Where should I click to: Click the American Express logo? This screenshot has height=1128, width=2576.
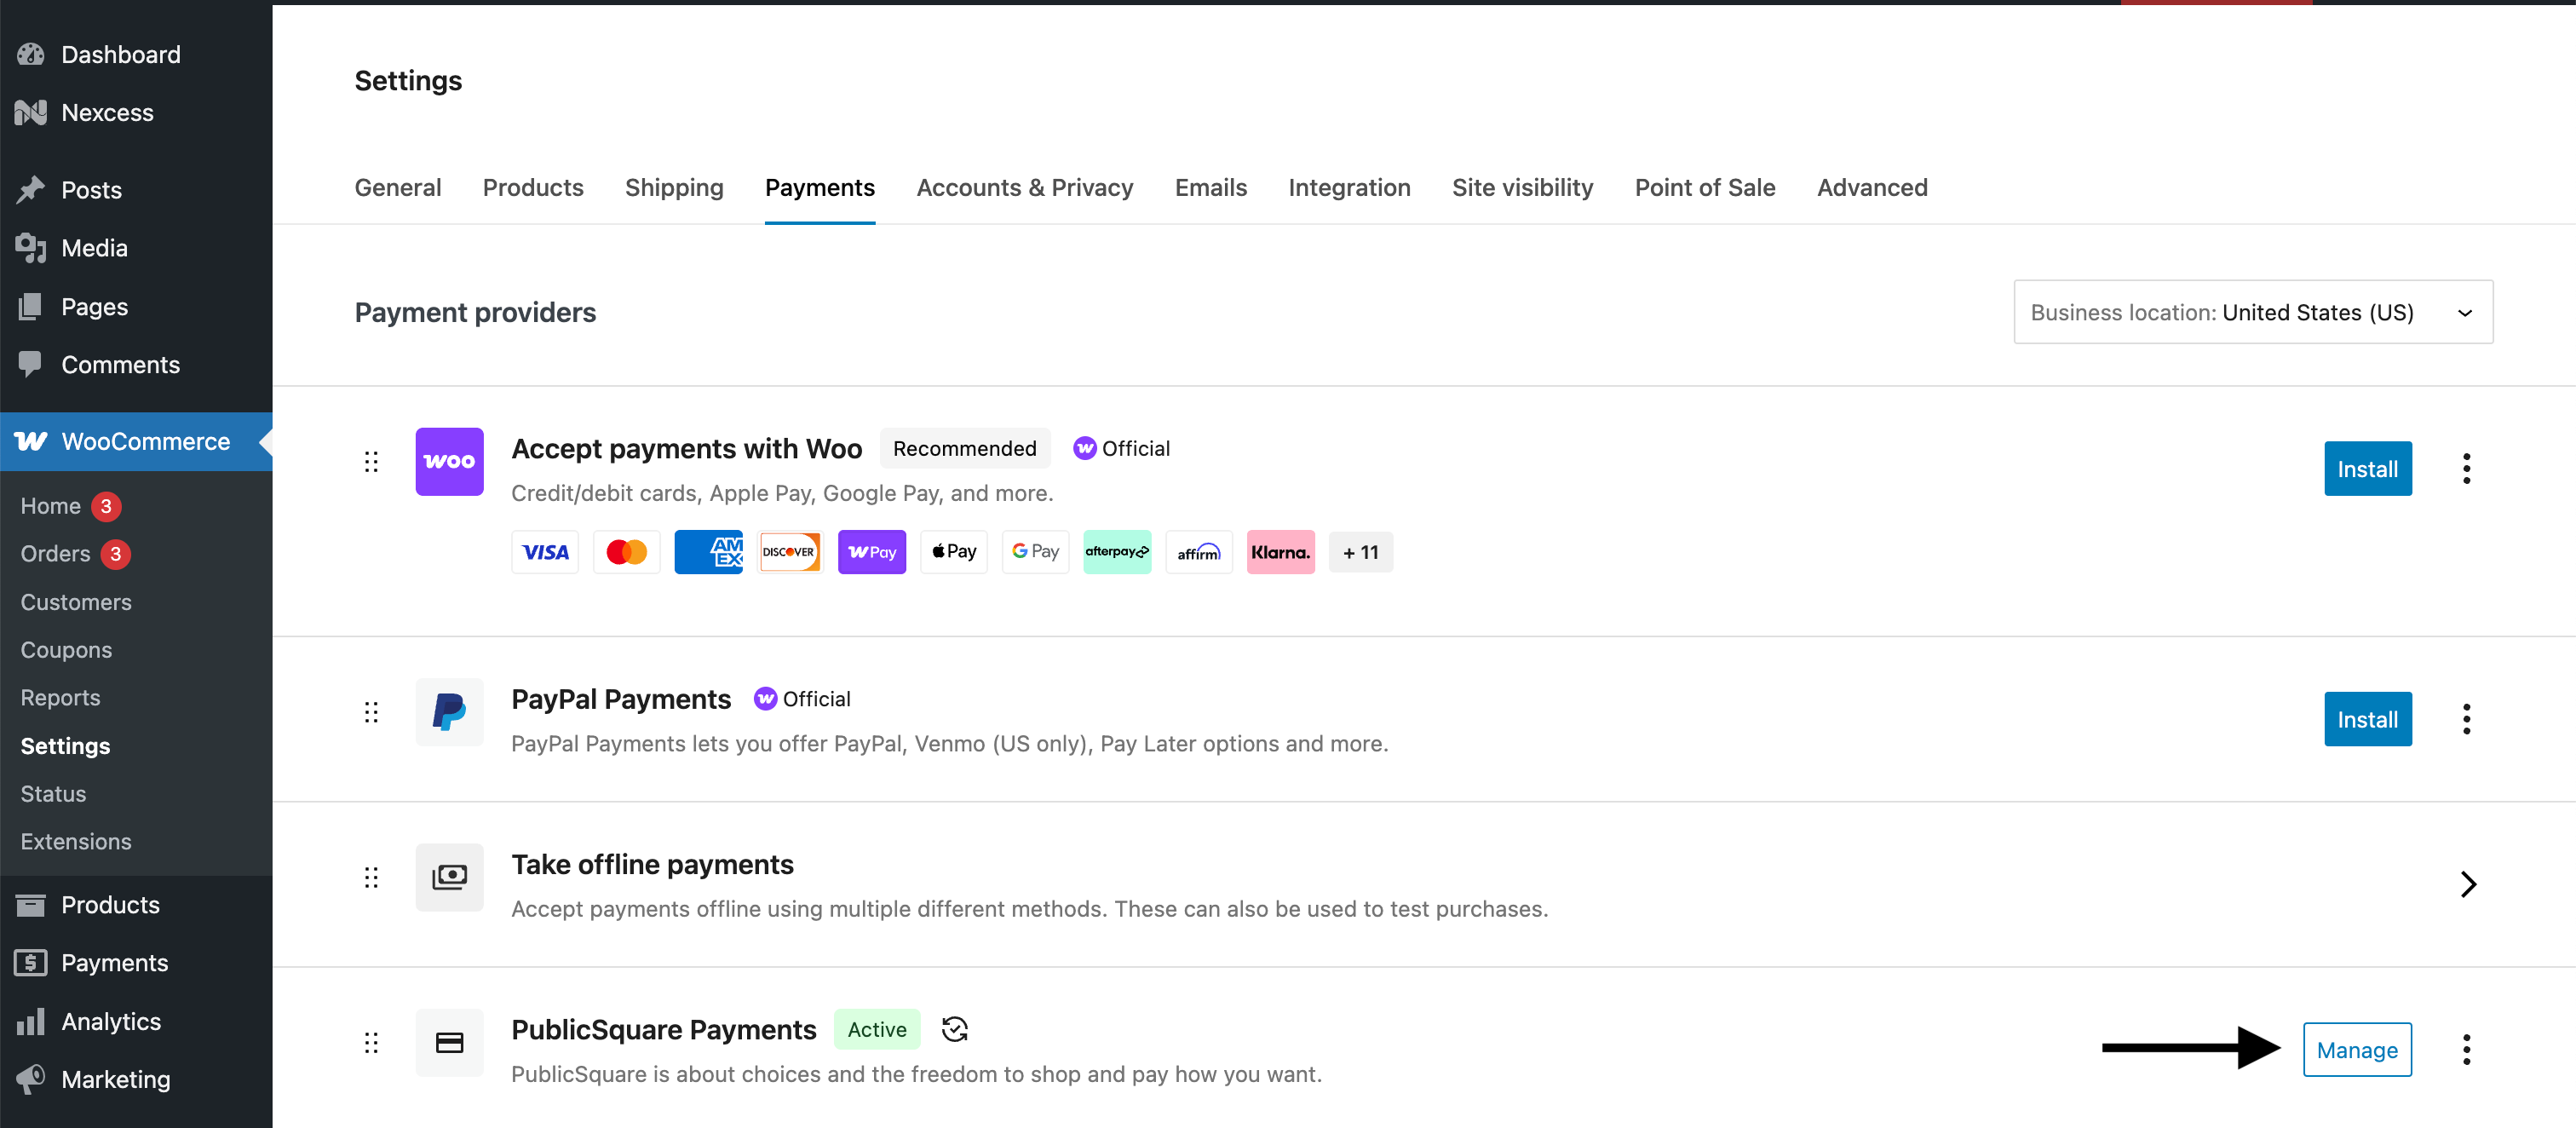(x=709, y=552)
